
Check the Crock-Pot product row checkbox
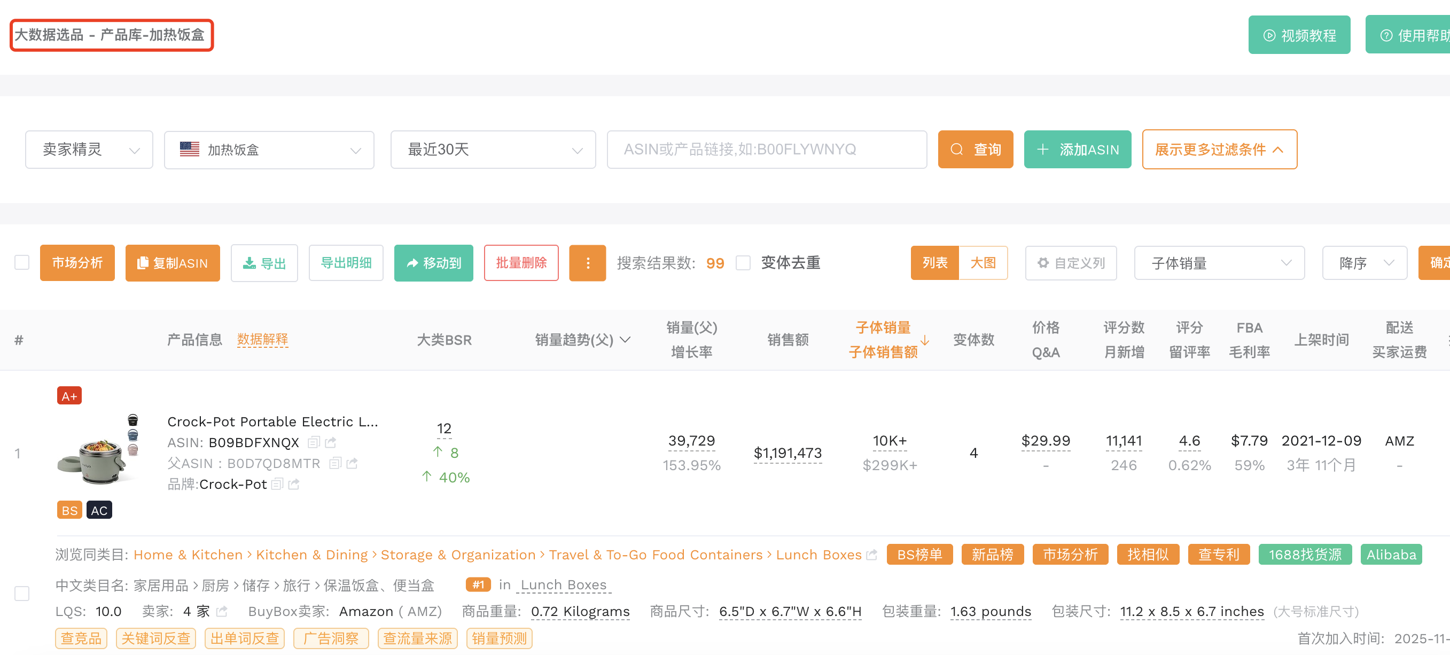coord(22,593)
